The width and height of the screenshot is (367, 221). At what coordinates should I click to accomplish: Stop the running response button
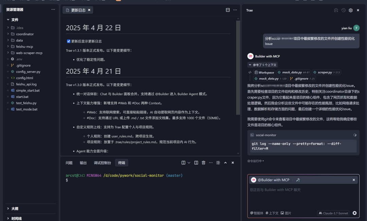354,213
